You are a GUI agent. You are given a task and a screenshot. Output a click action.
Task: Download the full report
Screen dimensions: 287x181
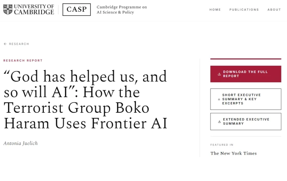coord(246,74)
